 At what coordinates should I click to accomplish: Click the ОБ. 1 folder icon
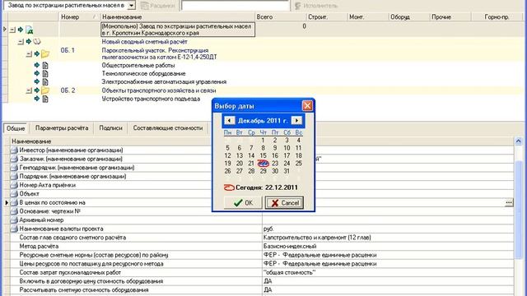(45, 53)
